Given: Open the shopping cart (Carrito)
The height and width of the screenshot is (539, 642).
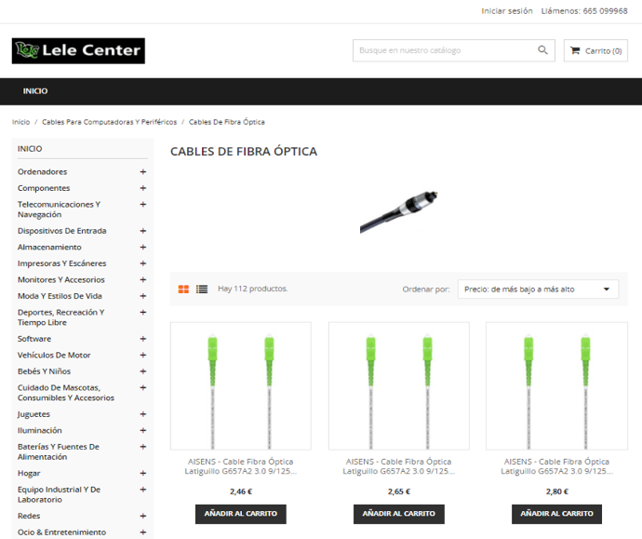Looking at the screenshot, I should coord(595,51).
